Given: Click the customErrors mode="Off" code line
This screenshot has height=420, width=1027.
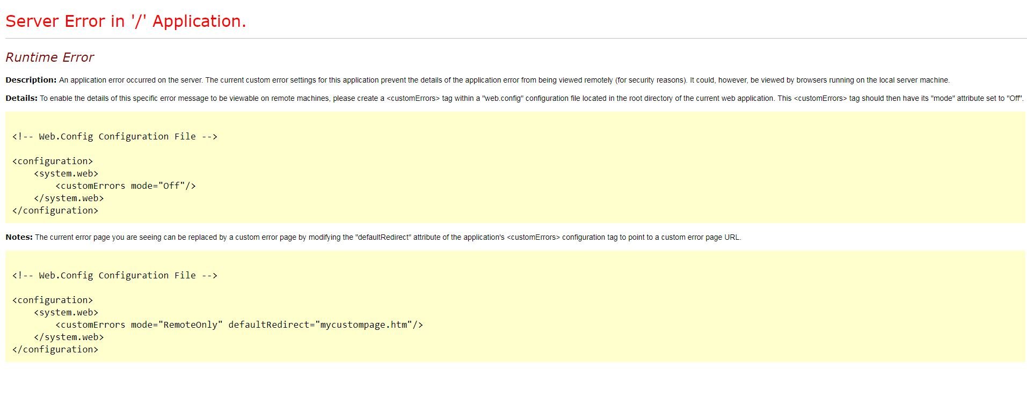Looking at the screenshot, I should pos(125,186).
